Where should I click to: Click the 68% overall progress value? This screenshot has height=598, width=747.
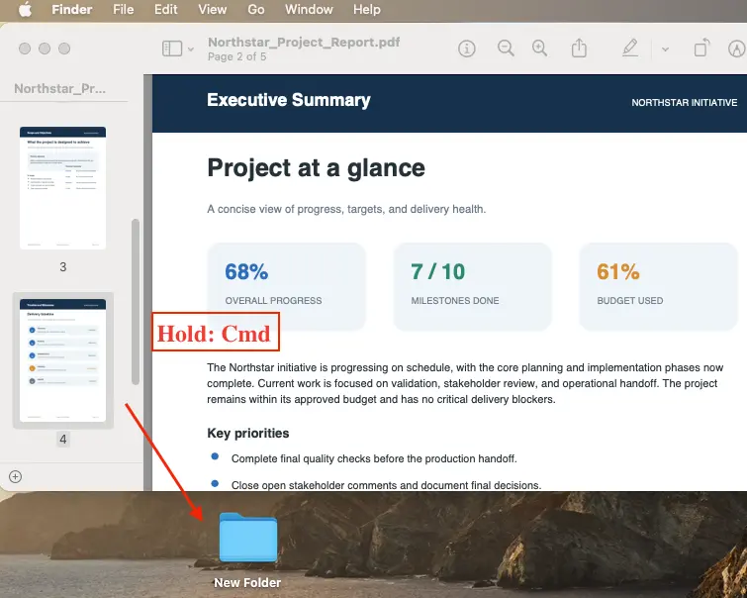tap(246, 272)
